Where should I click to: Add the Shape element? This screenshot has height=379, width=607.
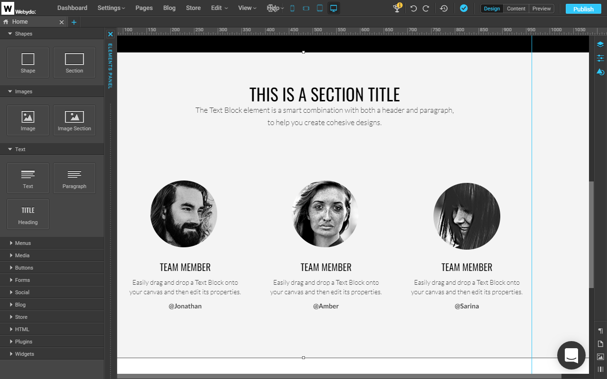[x=28, y=63]
